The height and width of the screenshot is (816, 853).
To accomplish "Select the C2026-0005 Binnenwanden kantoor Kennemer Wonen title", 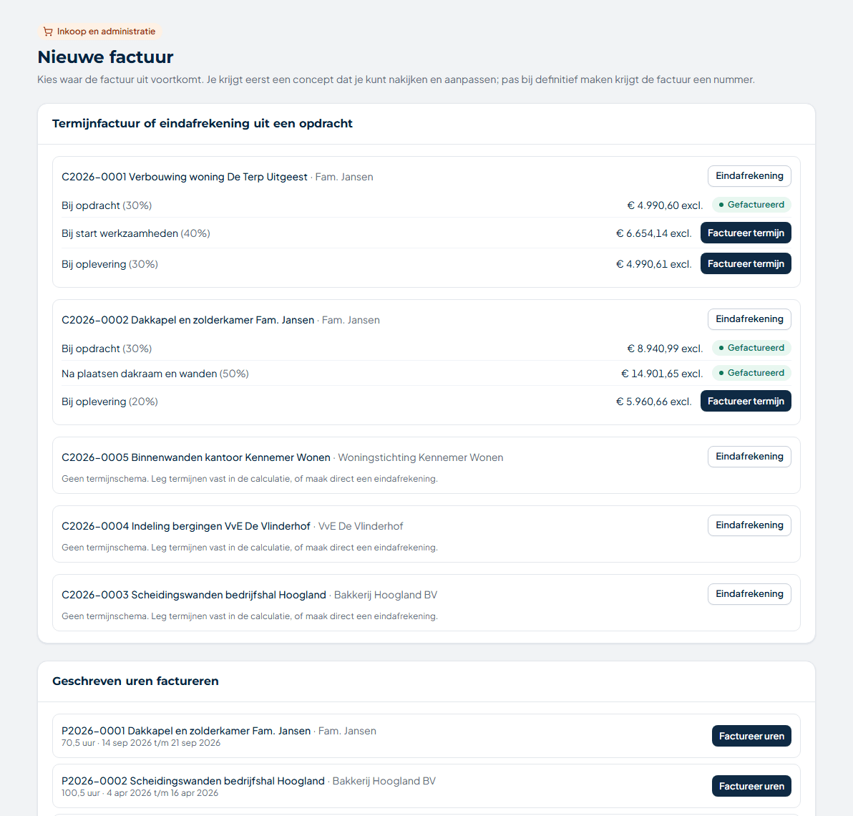I will 196,457.
